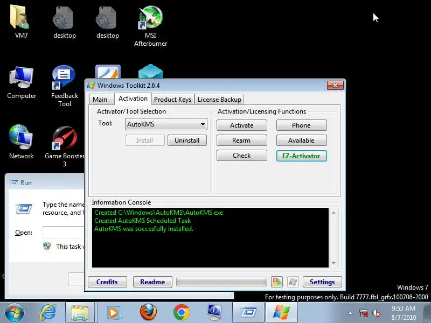
Task: Open Windows Explorer folder in taskbar
Action: click(80, 313)
